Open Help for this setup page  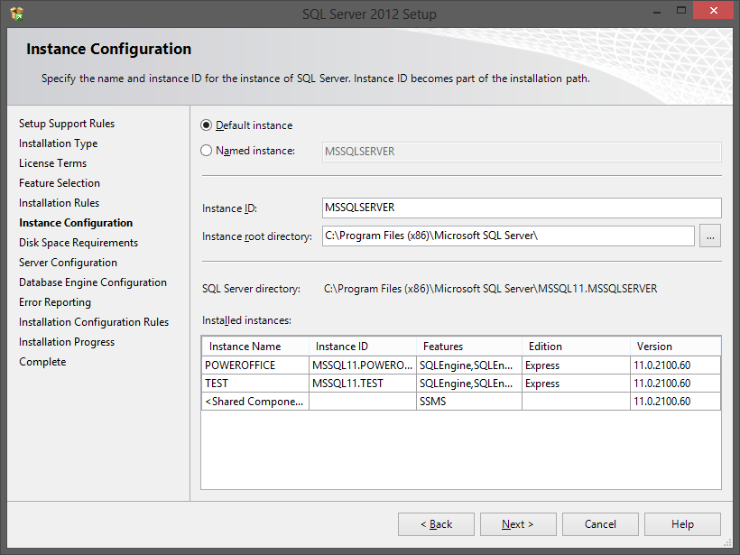coord(682,524)
